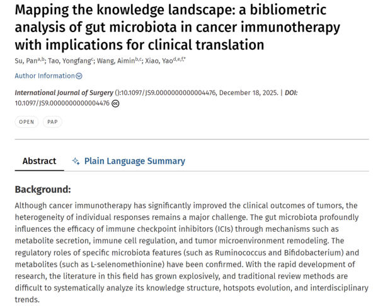Click the sparkle icon beside Plain Language Summary
Viewport: 378px width, 306px height.
76,161
